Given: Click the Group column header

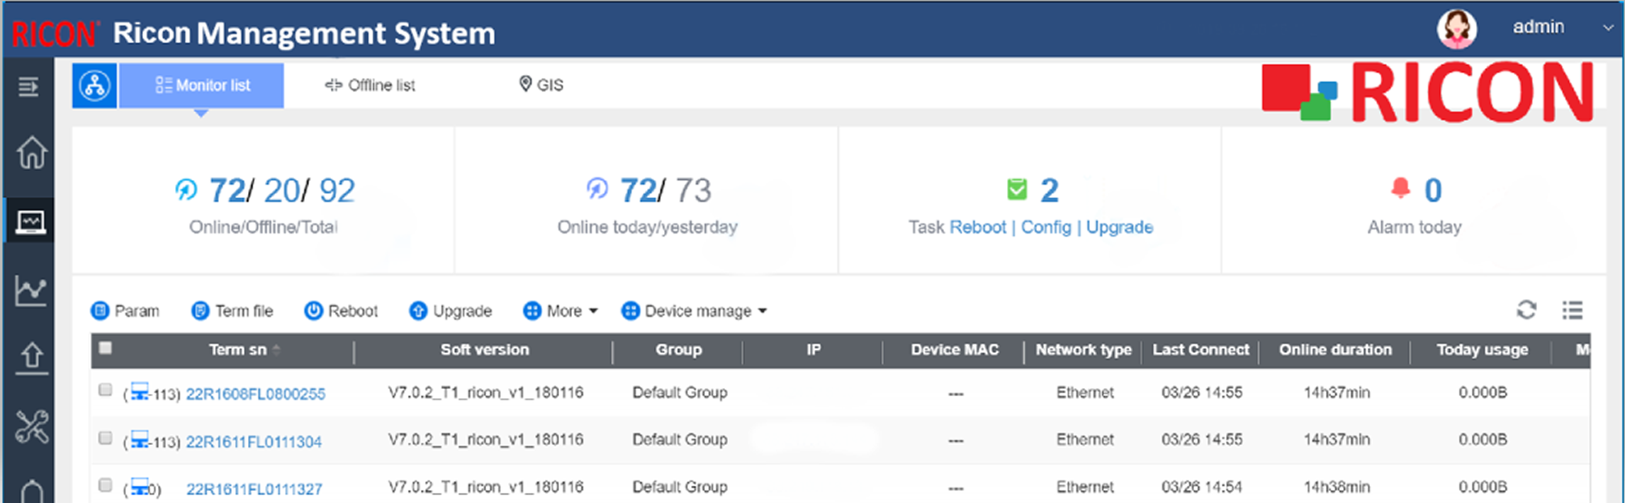Looking at the screenshot, I should pyautogui.click(x=678, y=350).
